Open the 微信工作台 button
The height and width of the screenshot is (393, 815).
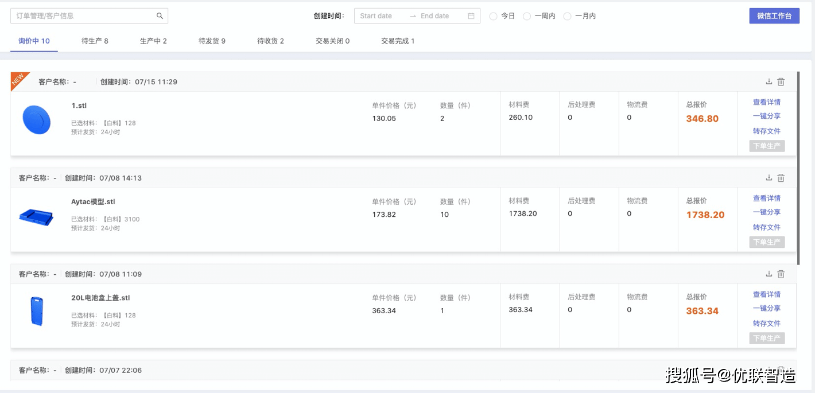click(774, 16)
